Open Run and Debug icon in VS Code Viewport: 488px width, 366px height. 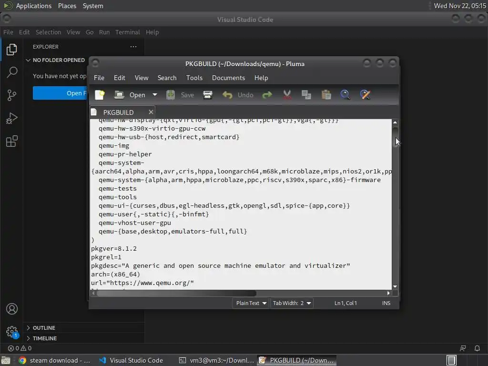coord(12,118)
